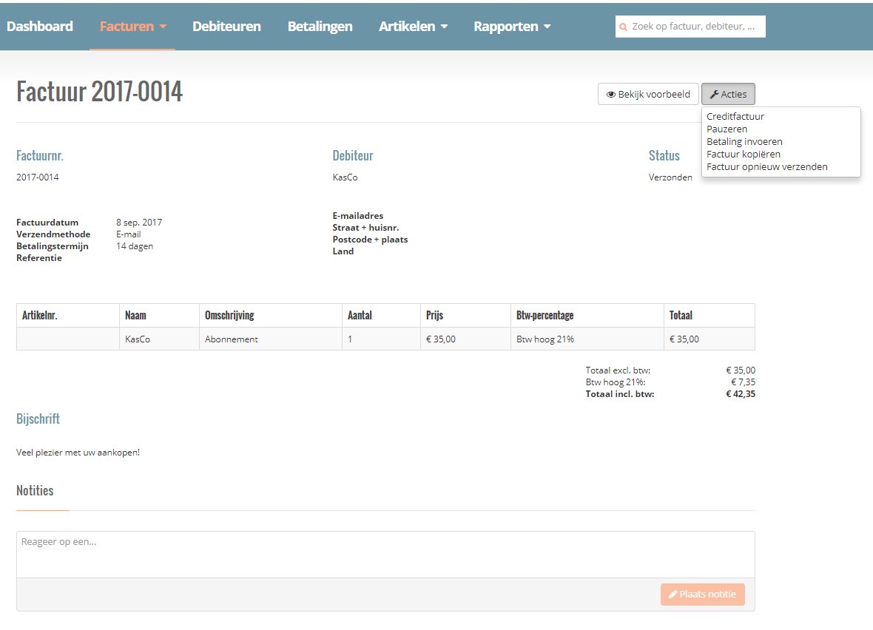Choose Factuur opnieuw verzenden
Screen dimensions: 873x630
click(x=766, y=166)
